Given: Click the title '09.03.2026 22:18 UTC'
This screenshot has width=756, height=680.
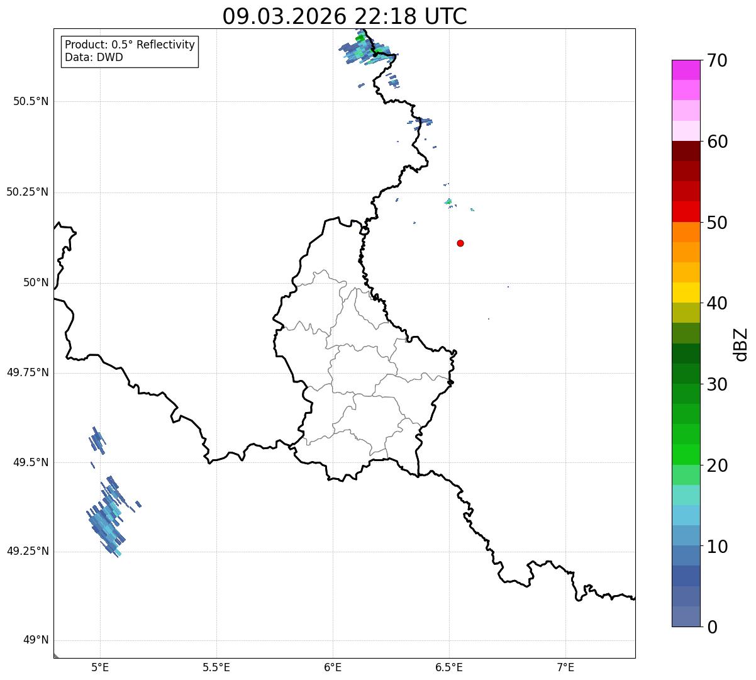Looking at the screenshot, I should (345, 16).
